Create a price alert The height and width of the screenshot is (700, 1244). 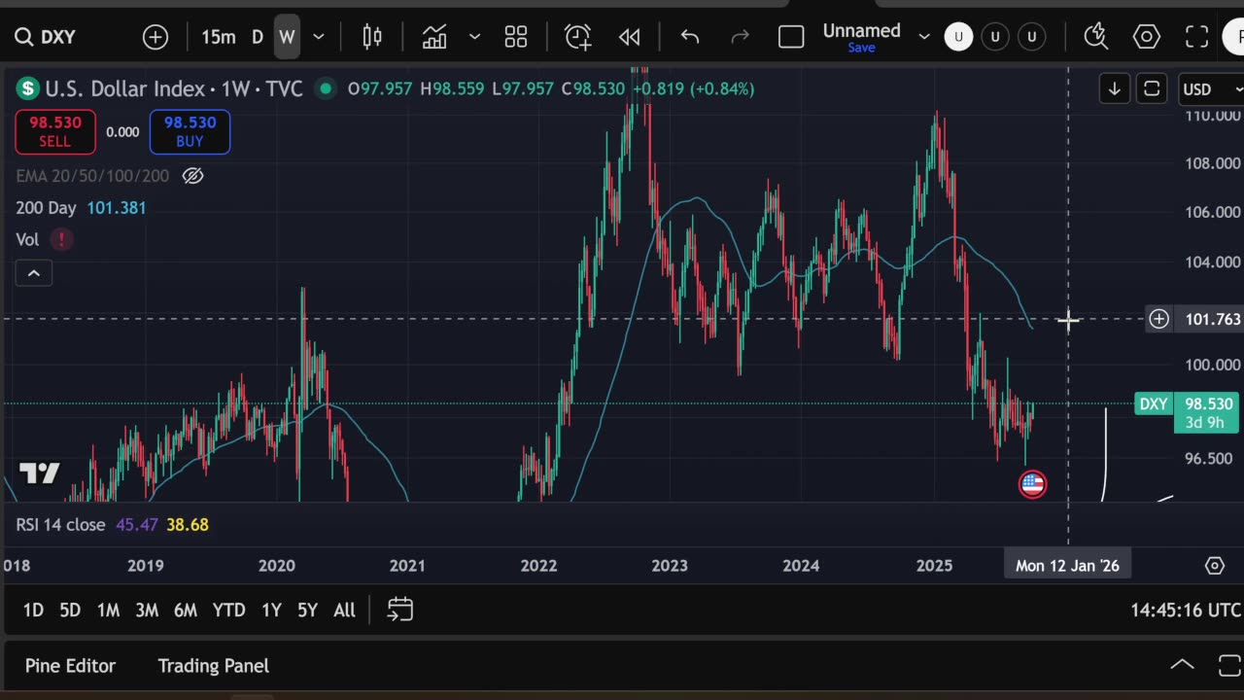577,37
